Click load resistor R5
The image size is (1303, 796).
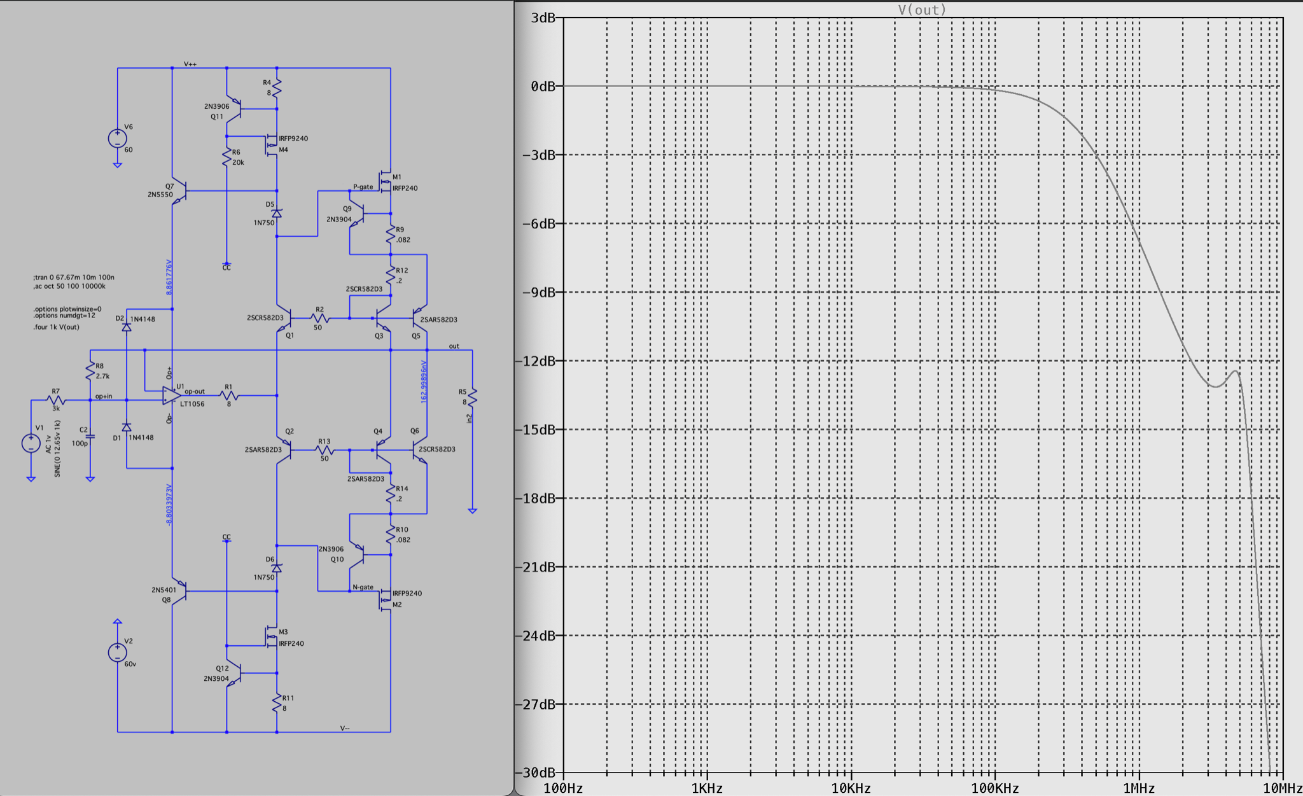coord(472,397)
